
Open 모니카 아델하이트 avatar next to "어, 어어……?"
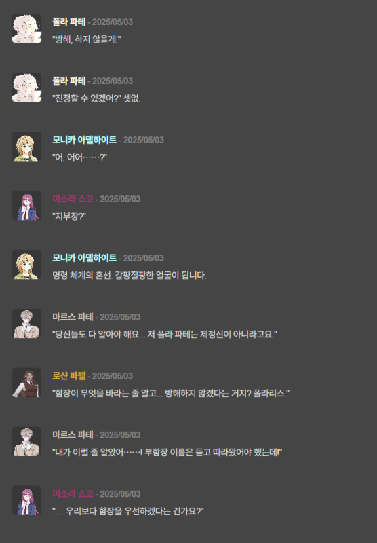(x=26, y=147)
